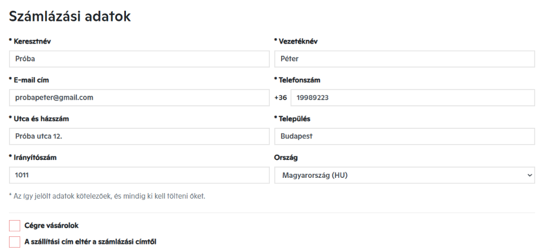This screenshot has height=251, width=552.
Task: Click the Település field containing Budapest
Action: pyautogui.click(x=405, y=136)
